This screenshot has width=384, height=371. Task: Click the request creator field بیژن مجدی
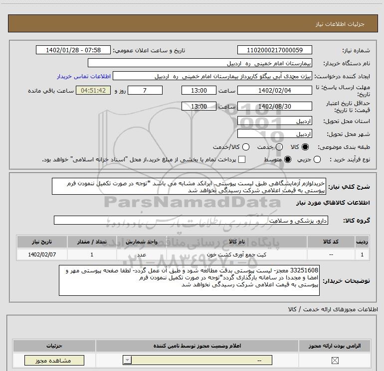pos(212,76)
